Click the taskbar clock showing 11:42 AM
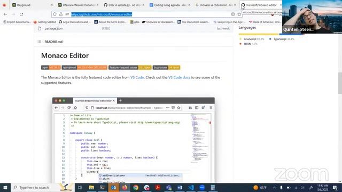 pyautogui.click(x=323, y=187)
